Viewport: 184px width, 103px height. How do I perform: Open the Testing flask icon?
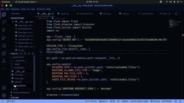(4, 61)
